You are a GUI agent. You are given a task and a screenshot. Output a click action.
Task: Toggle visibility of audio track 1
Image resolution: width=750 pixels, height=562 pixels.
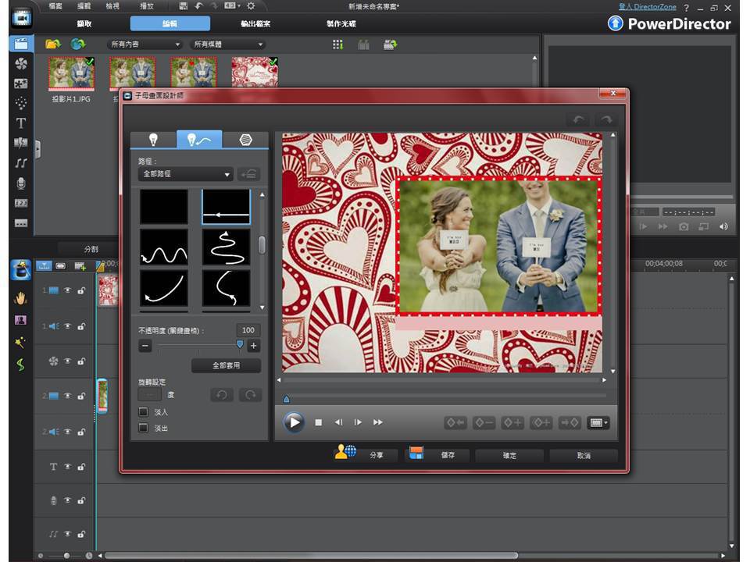point(67,326)
